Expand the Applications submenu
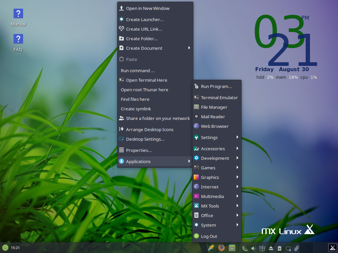The width and height of the screenshot is (338, 253). point(155,161)
